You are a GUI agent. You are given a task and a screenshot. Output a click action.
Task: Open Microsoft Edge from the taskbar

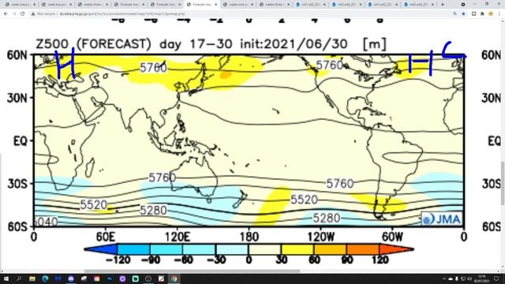45,278
